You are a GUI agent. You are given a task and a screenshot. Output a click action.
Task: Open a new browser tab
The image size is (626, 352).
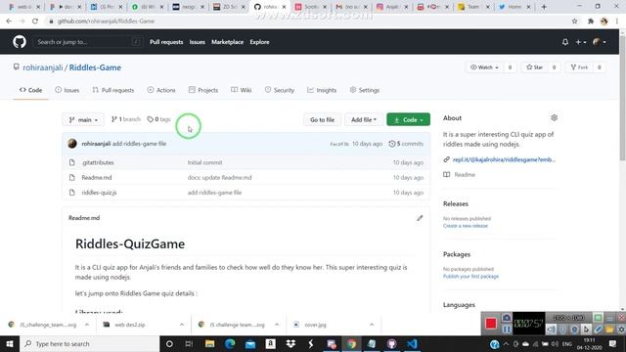[544, 7]
